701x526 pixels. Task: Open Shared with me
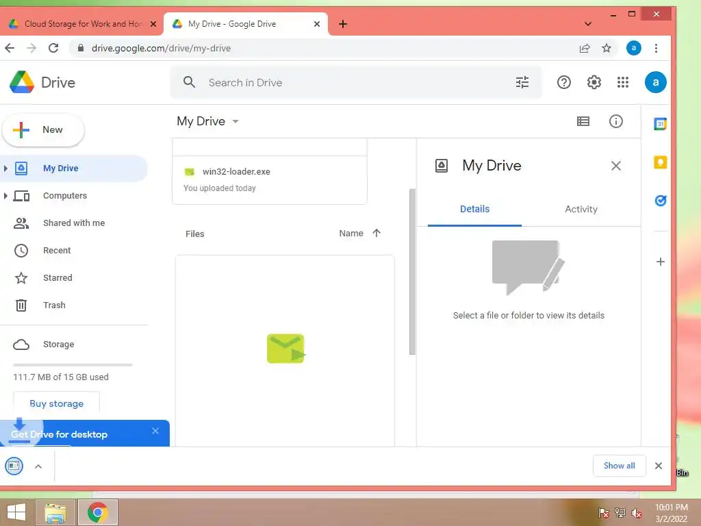(74, 223)
